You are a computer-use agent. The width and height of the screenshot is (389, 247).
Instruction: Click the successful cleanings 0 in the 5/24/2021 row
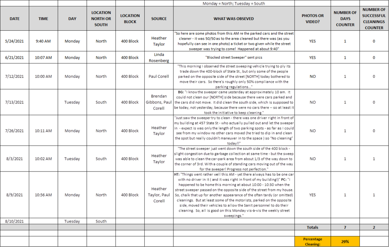coord(374,41)
